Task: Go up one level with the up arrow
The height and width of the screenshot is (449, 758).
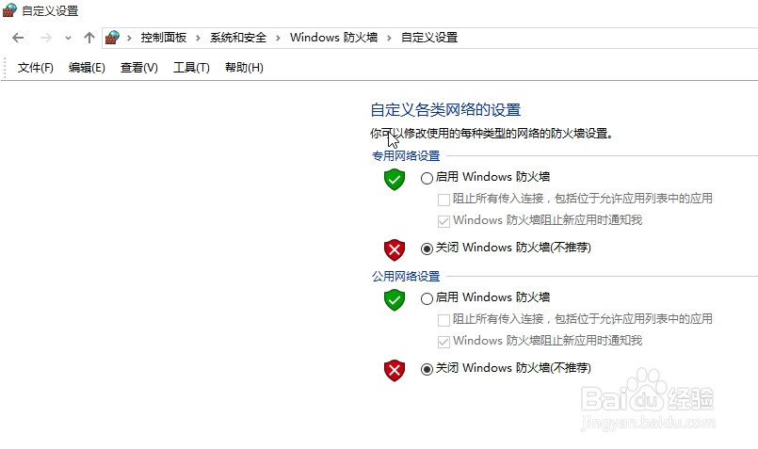Action: click(89, 38)
